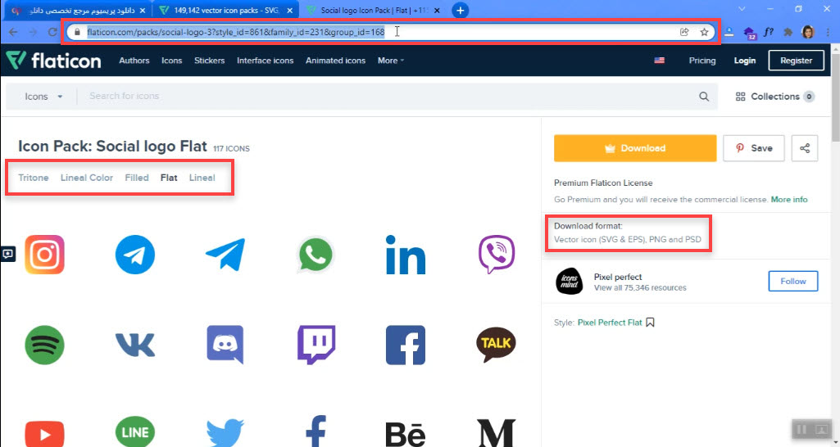Click View all 75,346 resources text
The image size is (840, 447).
point(640,287)
